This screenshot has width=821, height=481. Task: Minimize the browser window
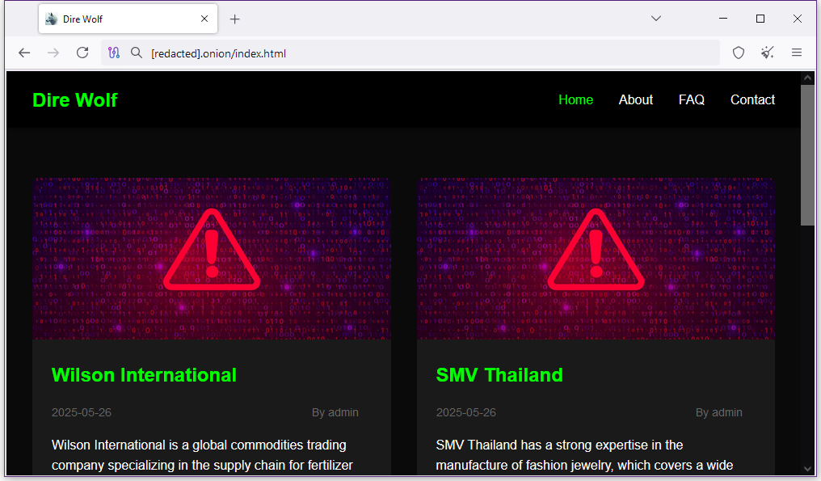coord(723,19)
